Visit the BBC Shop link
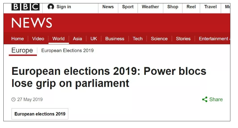 pyautogui.click(x=172, y=7)
